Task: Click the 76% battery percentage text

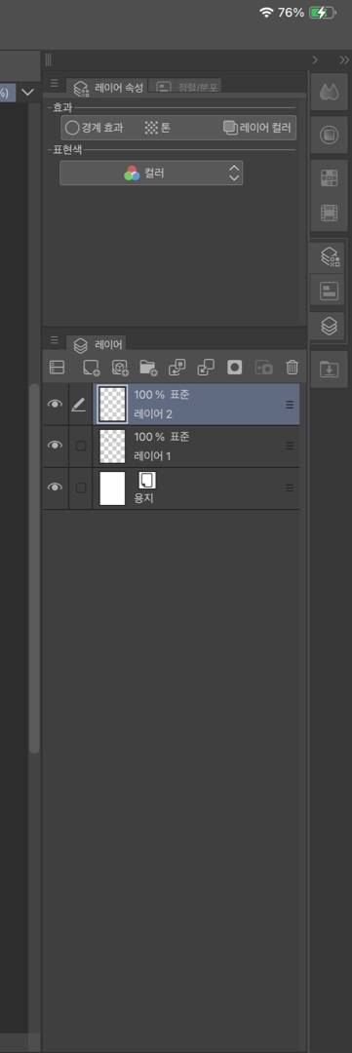Action: [x=291, y=13]
